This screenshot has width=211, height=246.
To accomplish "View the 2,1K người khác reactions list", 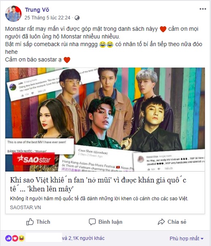I will [x=84, y=238].
